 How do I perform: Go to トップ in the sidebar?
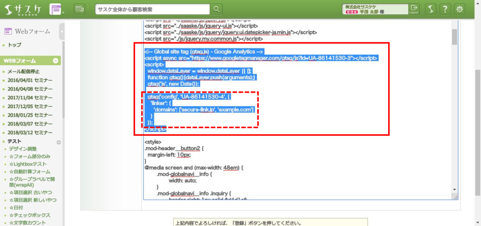14,45
